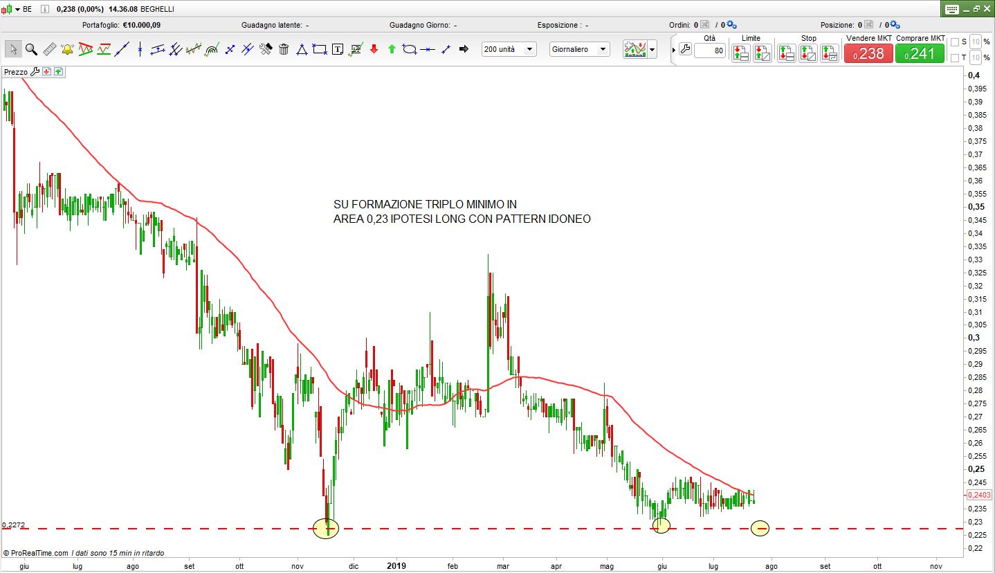
Task: Expand the indicators chart dropdown arrow
Action: tap(652, 50)
